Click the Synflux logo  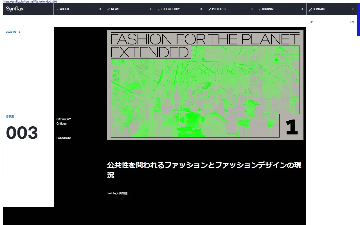coord(14,9)
